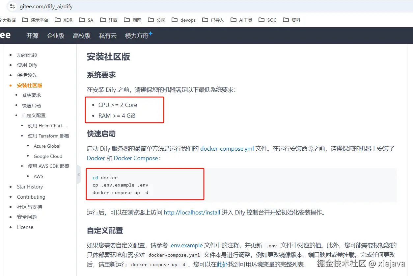Open the 私有云 nav menu

click(x=108, y=36)
